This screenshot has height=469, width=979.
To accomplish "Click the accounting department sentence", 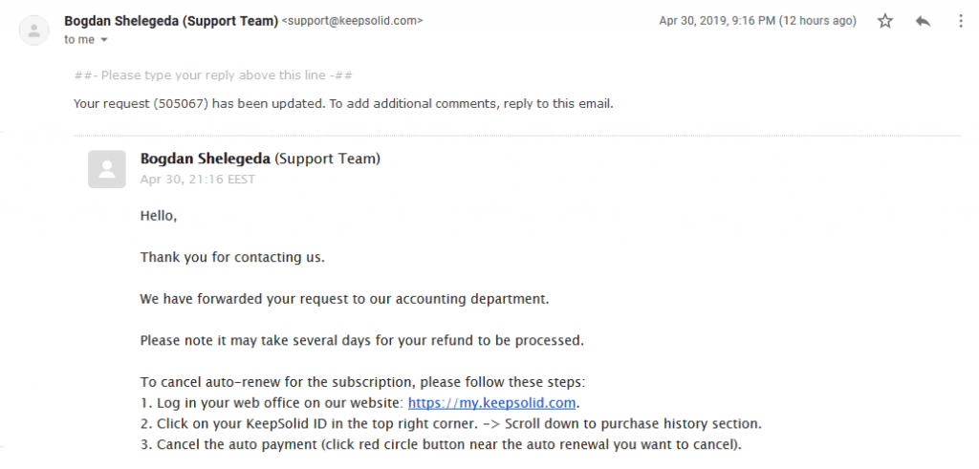I will pyautogui.click(x=344, y=299).
